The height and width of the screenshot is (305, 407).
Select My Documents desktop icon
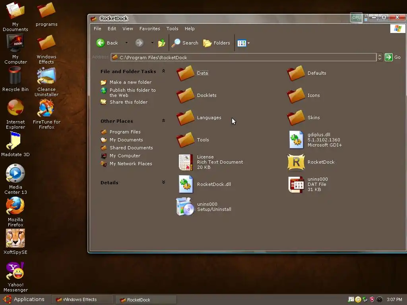16,11
